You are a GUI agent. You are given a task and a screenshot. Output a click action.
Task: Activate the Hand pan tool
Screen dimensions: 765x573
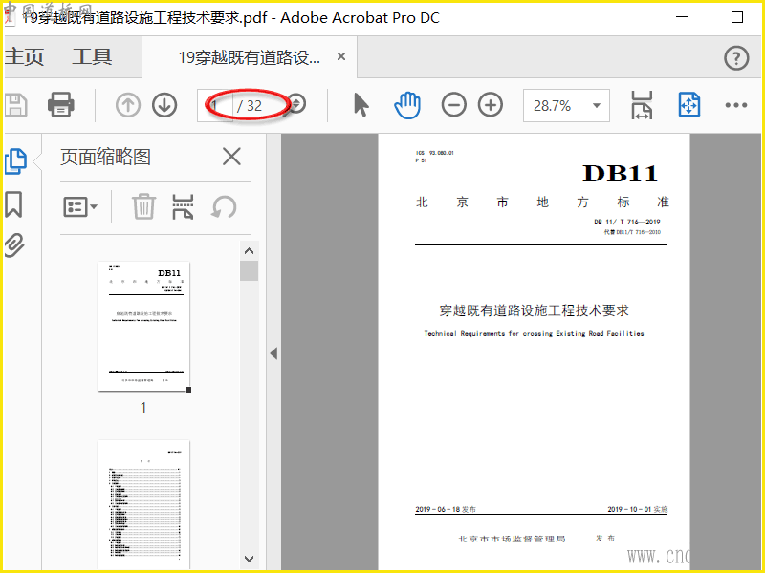click(x=407, y=105)
